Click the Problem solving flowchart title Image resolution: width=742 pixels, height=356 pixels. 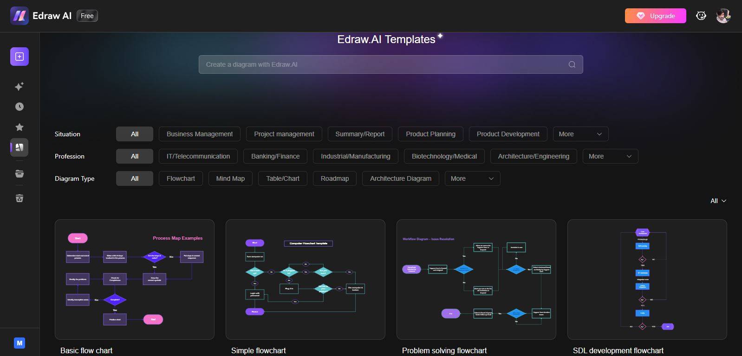coord(444,350)
